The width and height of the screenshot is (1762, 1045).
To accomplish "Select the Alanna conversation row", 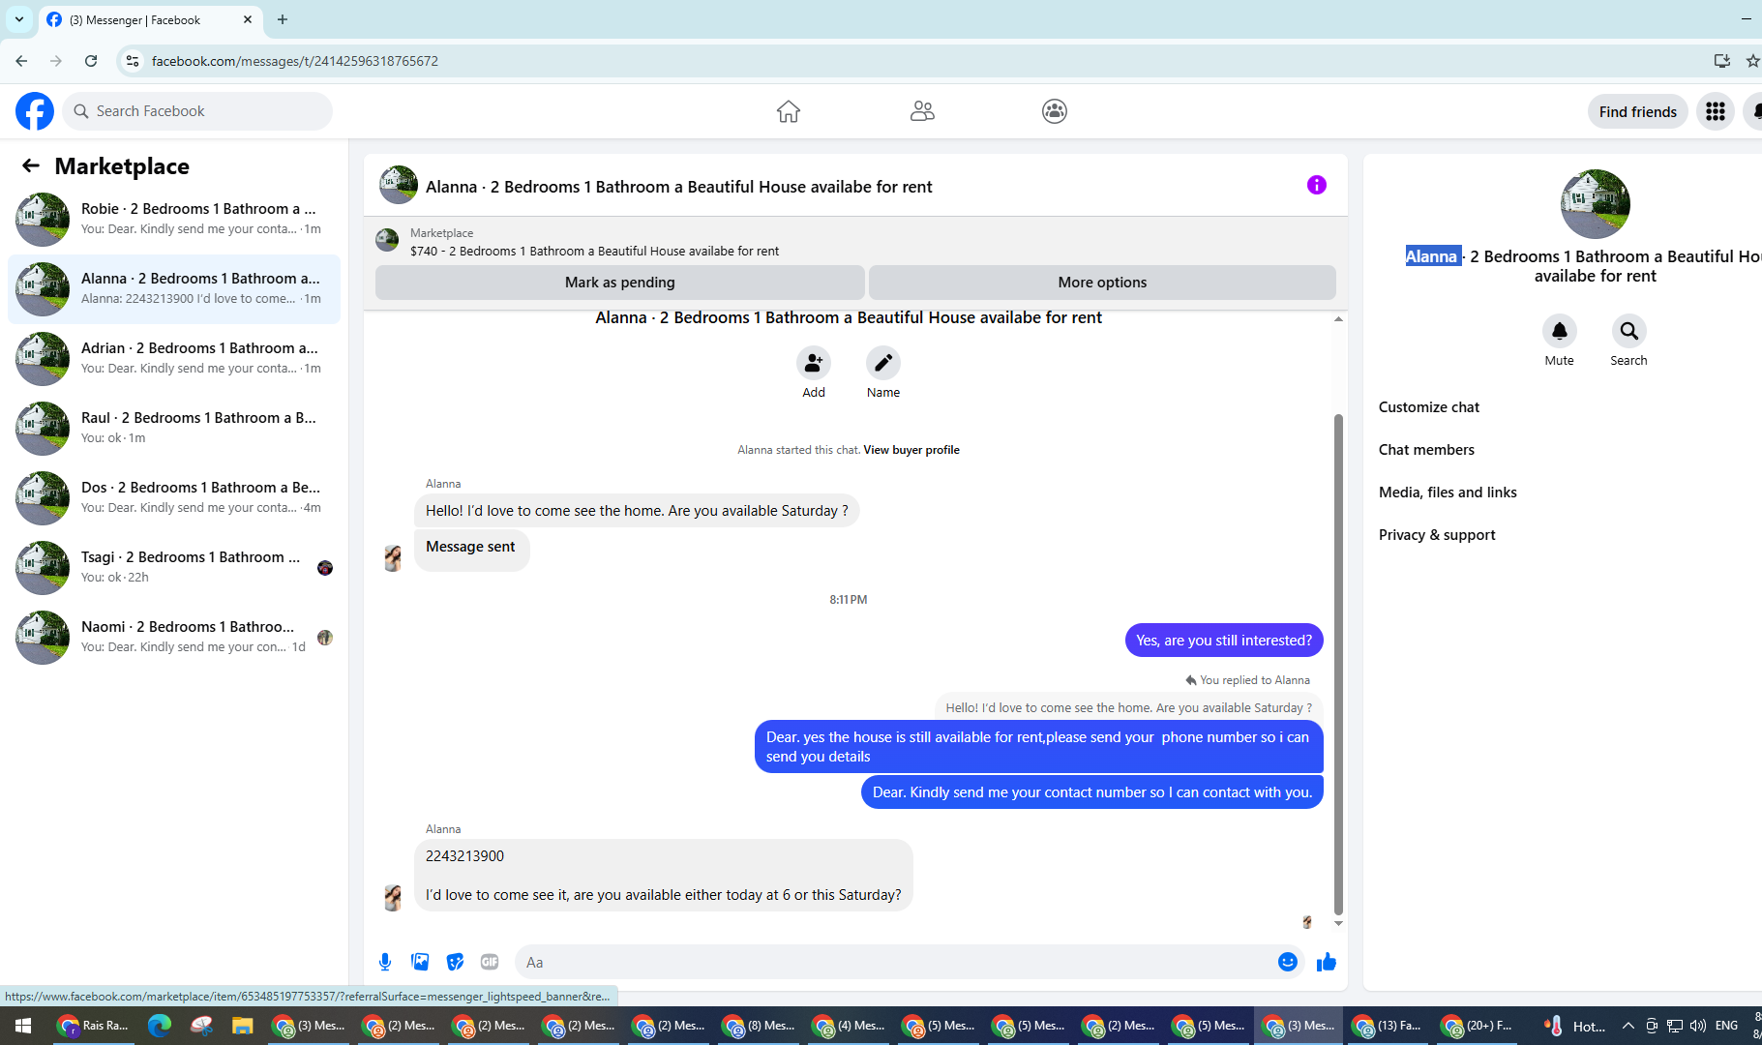I will [174, 289].
